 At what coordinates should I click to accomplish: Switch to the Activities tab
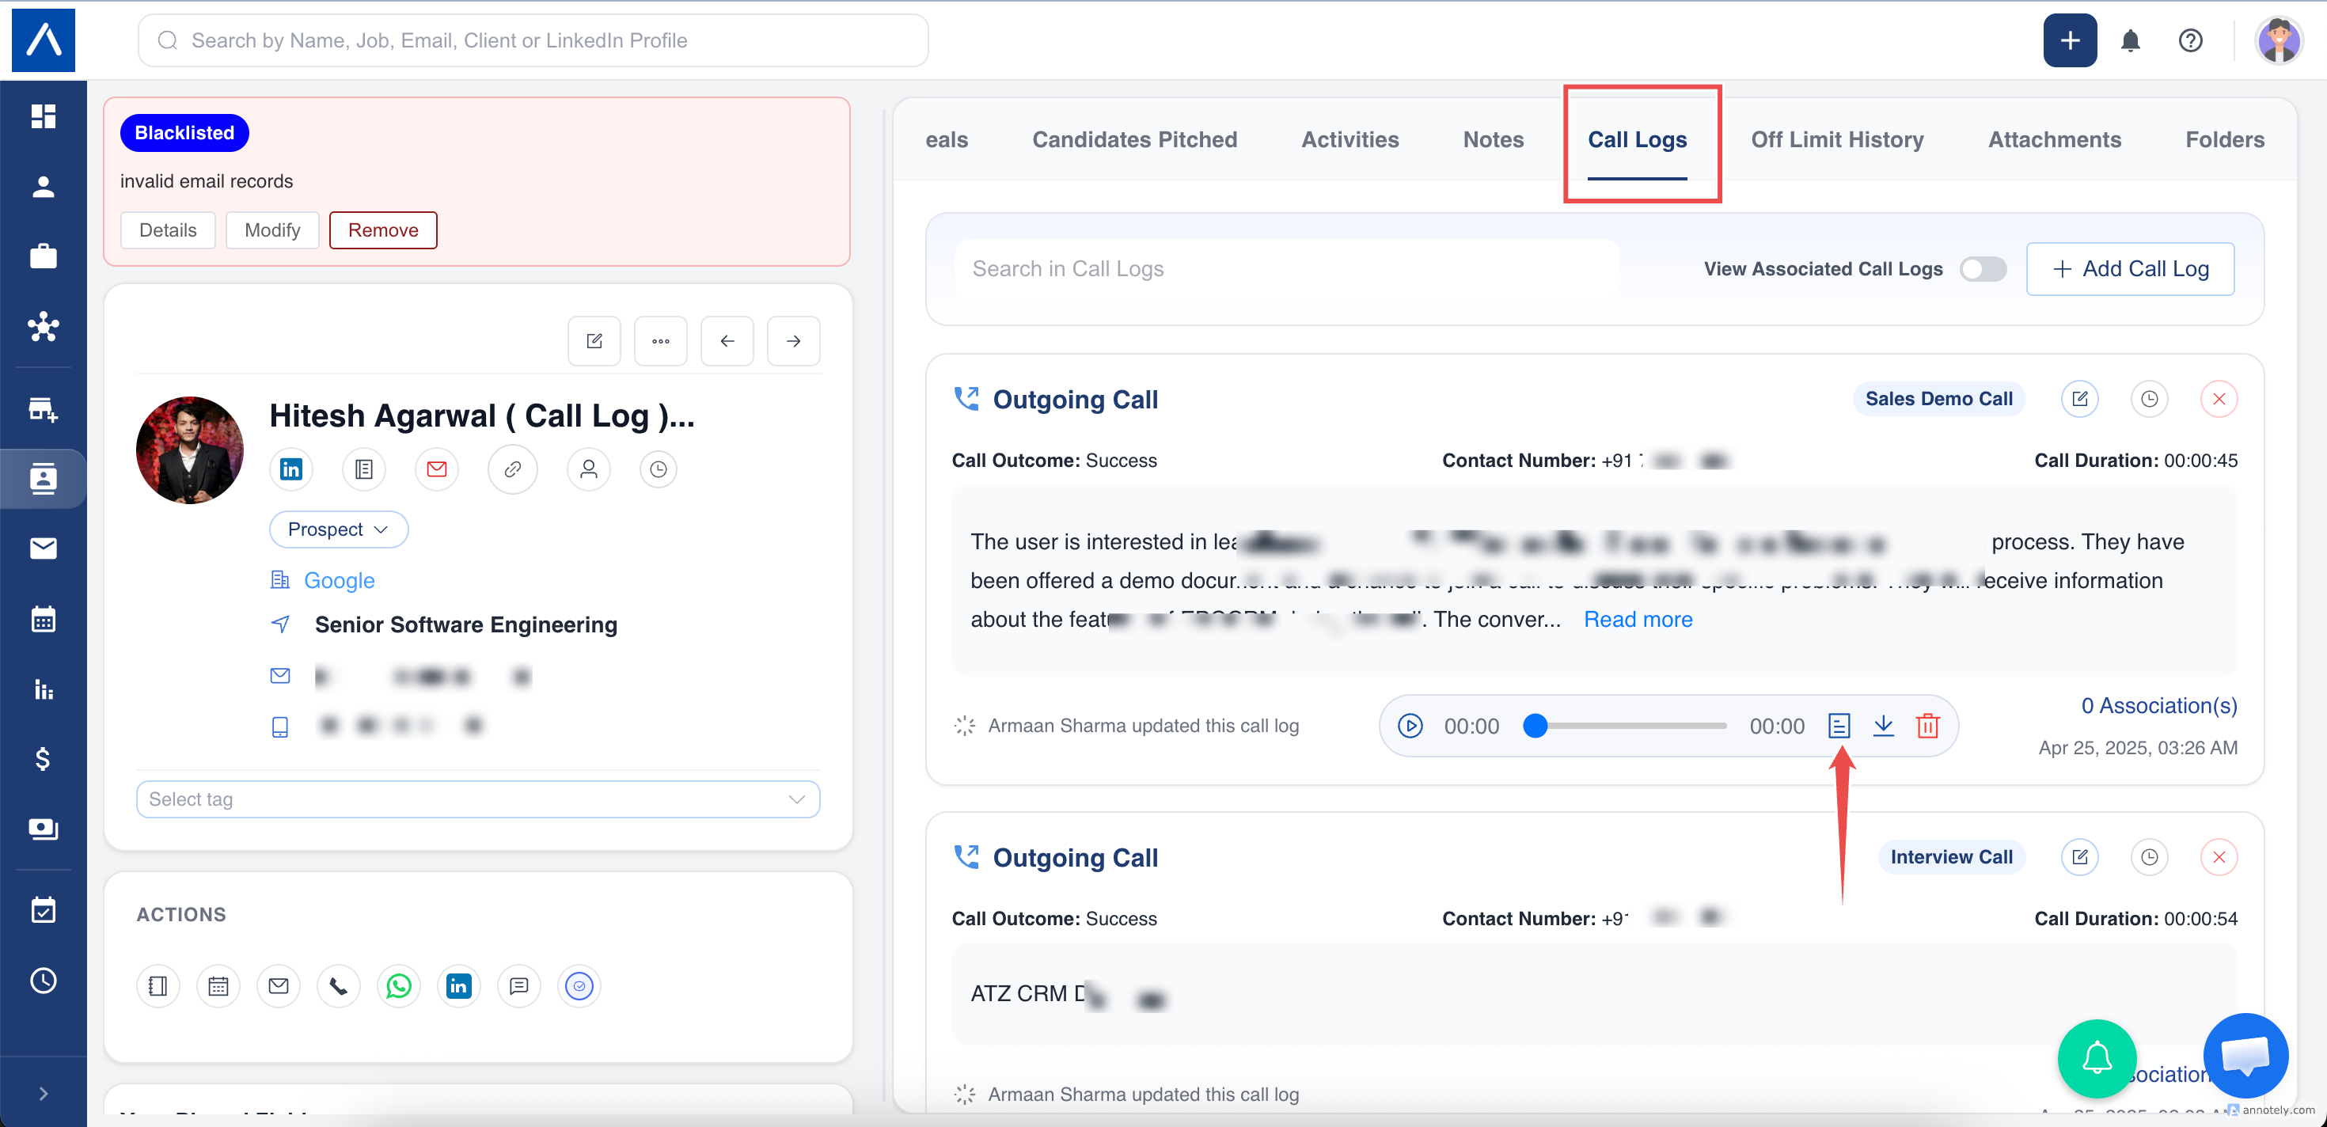(x=1350, y=140)
